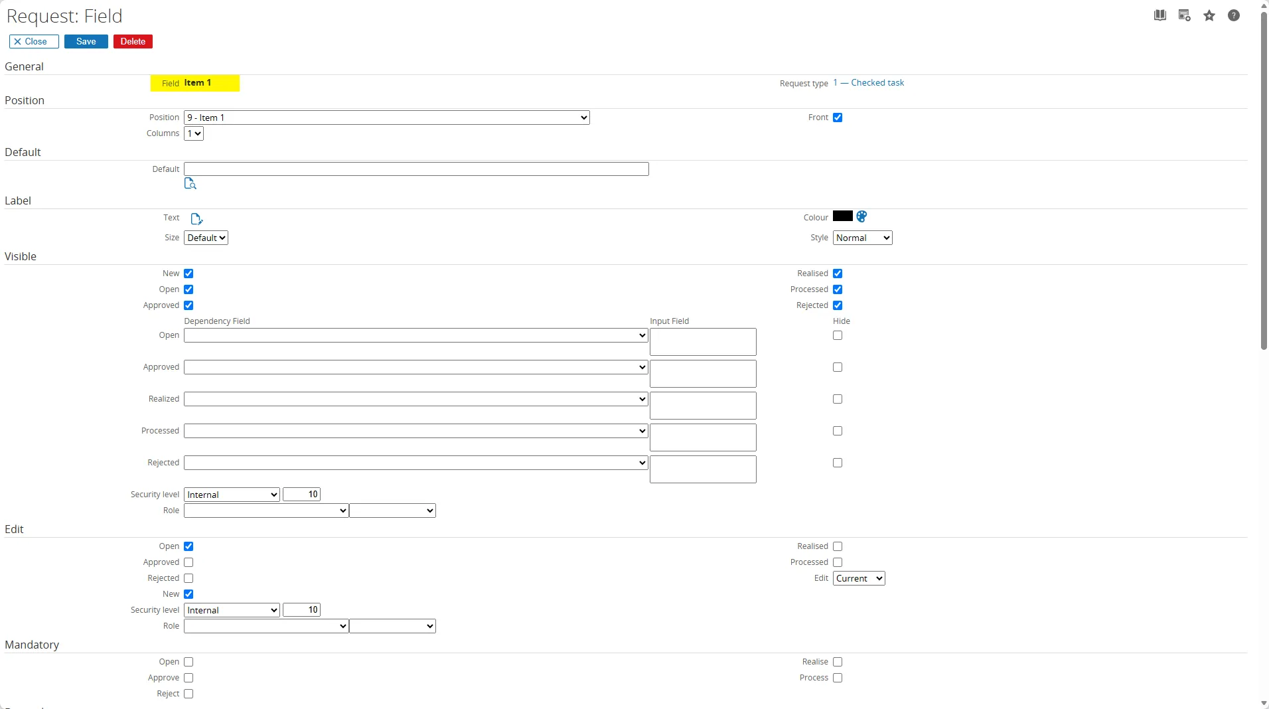Enable Edit Approved checkbox

(x=188, y=562)
